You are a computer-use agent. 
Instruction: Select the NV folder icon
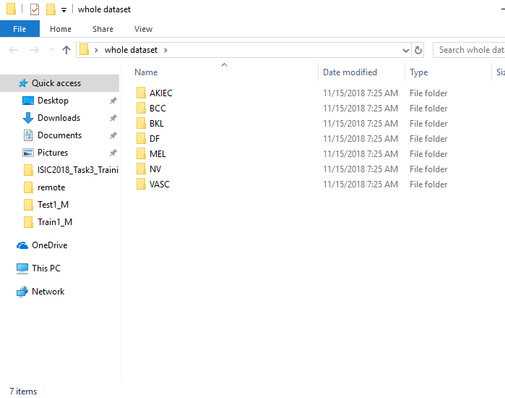click(141, 169)
